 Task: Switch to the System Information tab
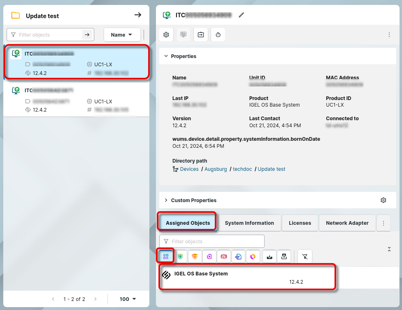coord(249,223)
